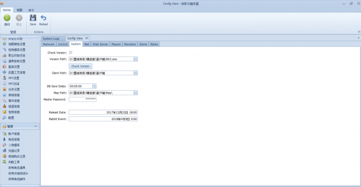Click the Reload arrow icon
361x187 pixels.
coord(43,18)
